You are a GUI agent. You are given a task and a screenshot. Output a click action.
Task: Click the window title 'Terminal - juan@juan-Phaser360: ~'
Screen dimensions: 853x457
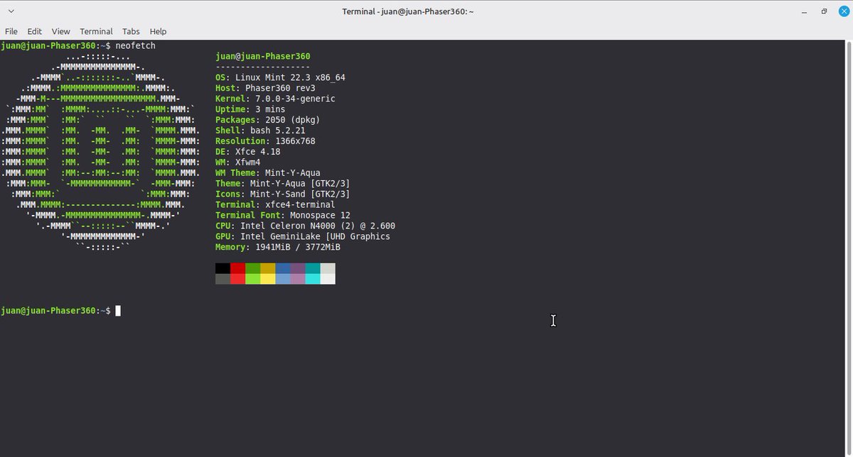[x=409, y=11]
